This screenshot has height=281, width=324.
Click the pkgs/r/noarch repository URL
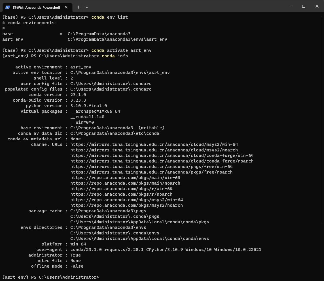121,194
